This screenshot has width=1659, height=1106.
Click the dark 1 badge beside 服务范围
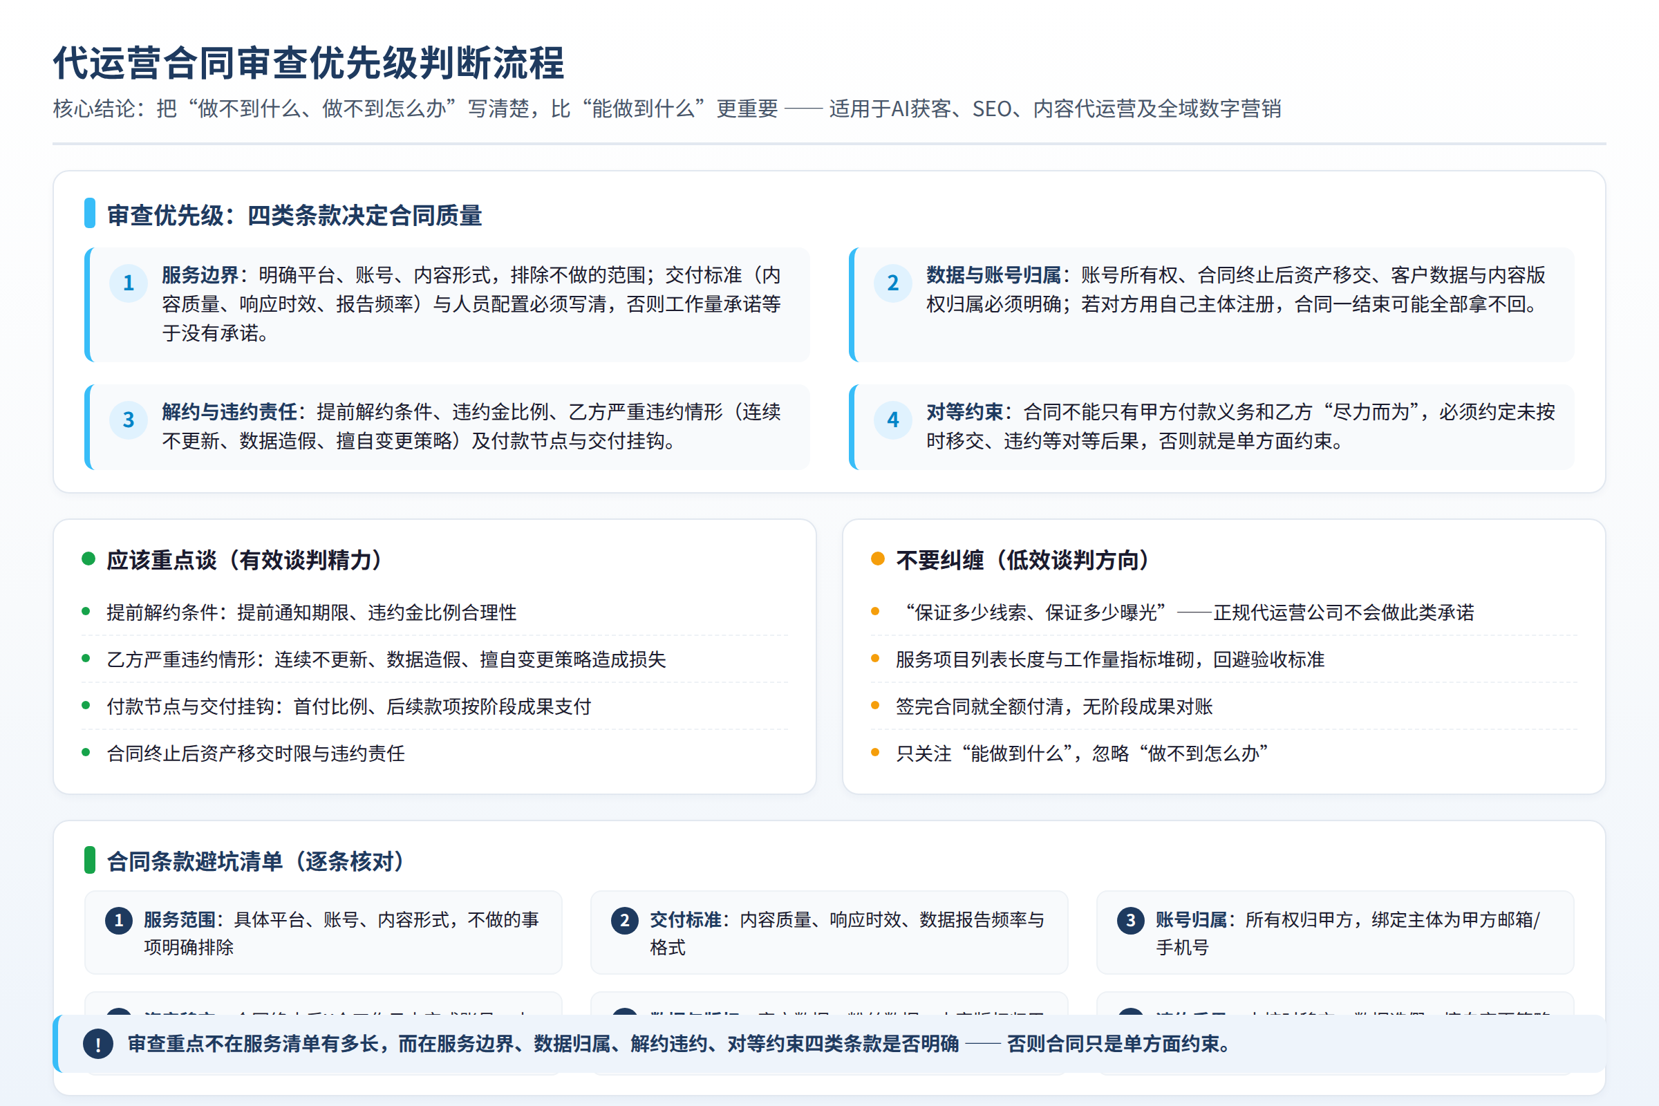tap(118, 921)
